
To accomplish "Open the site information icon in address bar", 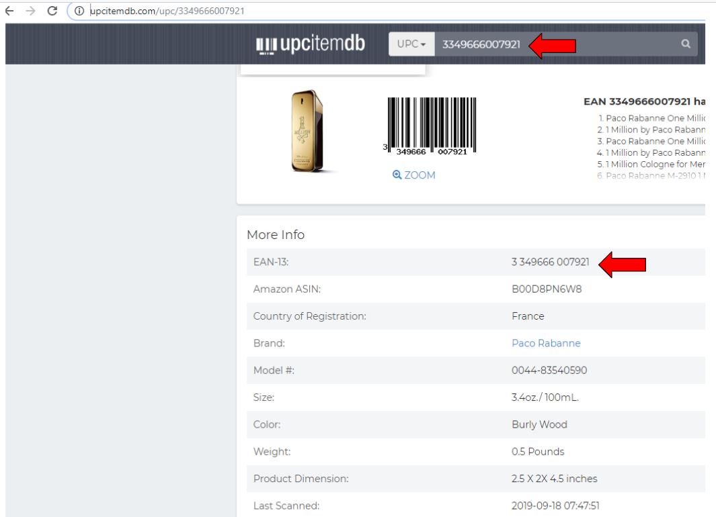I will pos(80,9).
